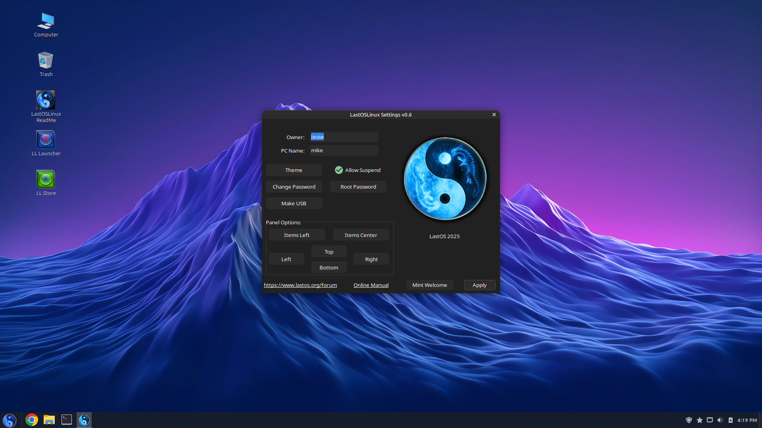Select the Trash desktop icon

[46, 65]
